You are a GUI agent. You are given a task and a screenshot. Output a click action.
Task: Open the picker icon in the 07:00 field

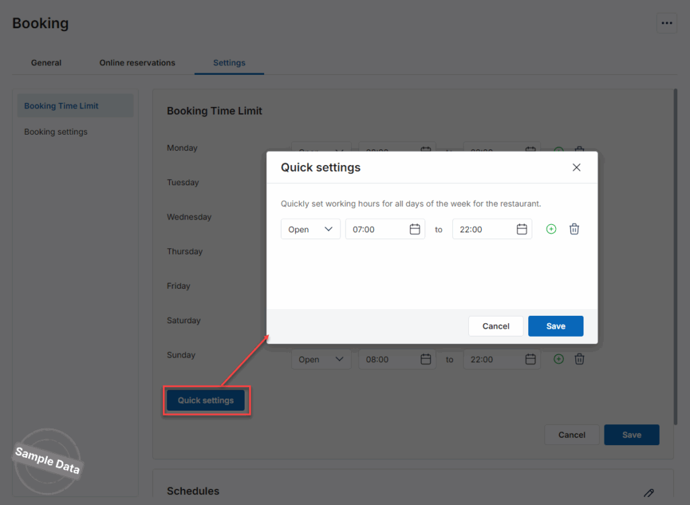tap(415, 230)
